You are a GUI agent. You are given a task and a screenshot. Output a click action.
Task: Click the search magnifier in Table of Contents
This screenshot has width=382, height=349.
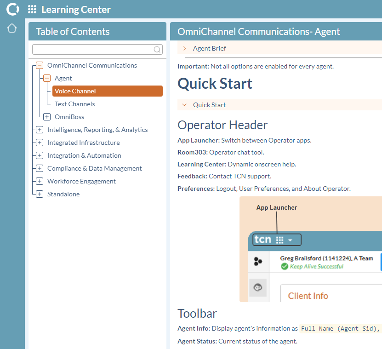(x=157, y=49)
